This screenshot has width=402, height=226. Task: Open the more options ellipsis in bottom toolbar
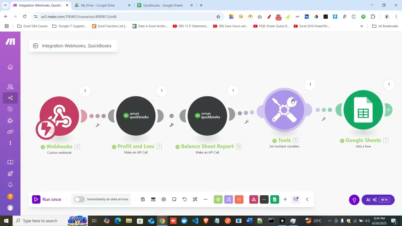click(206, 199)
